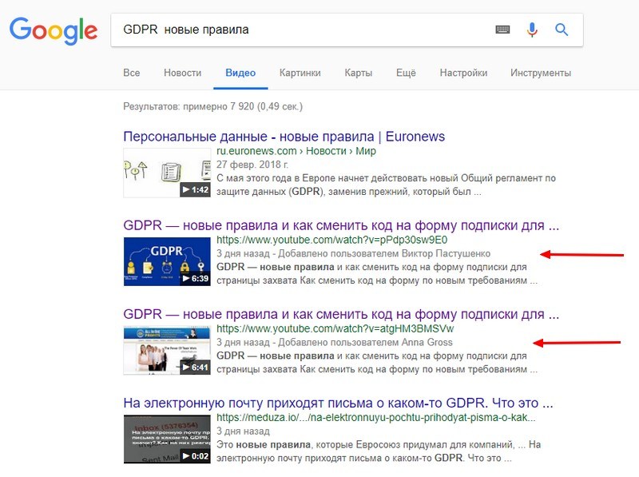Open Инструменты search tools

541,73
